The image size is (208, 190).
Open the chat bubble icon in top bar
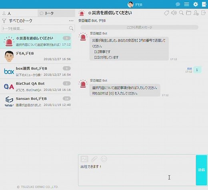point(178,4)
